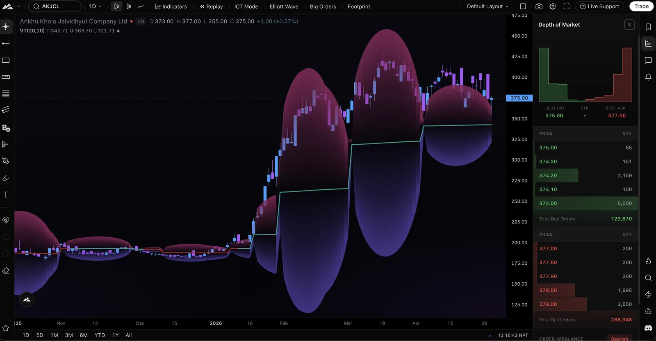Open the alerts bell icon
656x341 pixels.
click(648, 77)
